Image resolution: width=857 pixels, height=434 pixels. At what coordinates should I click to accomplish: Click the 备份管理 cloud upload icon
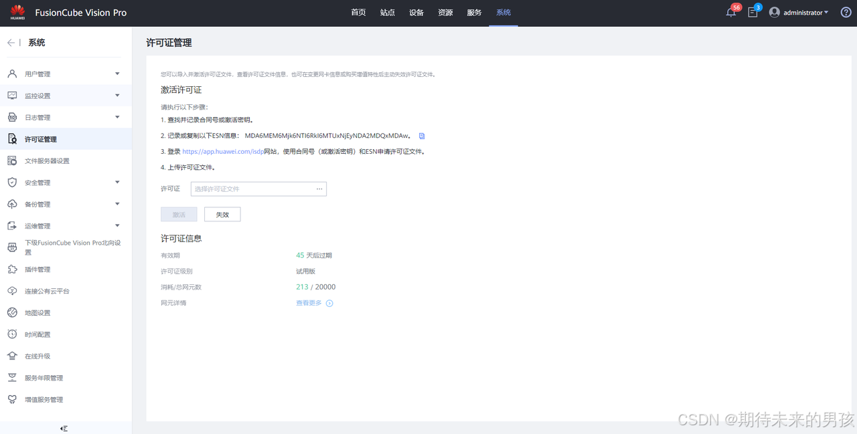[12, 204]
